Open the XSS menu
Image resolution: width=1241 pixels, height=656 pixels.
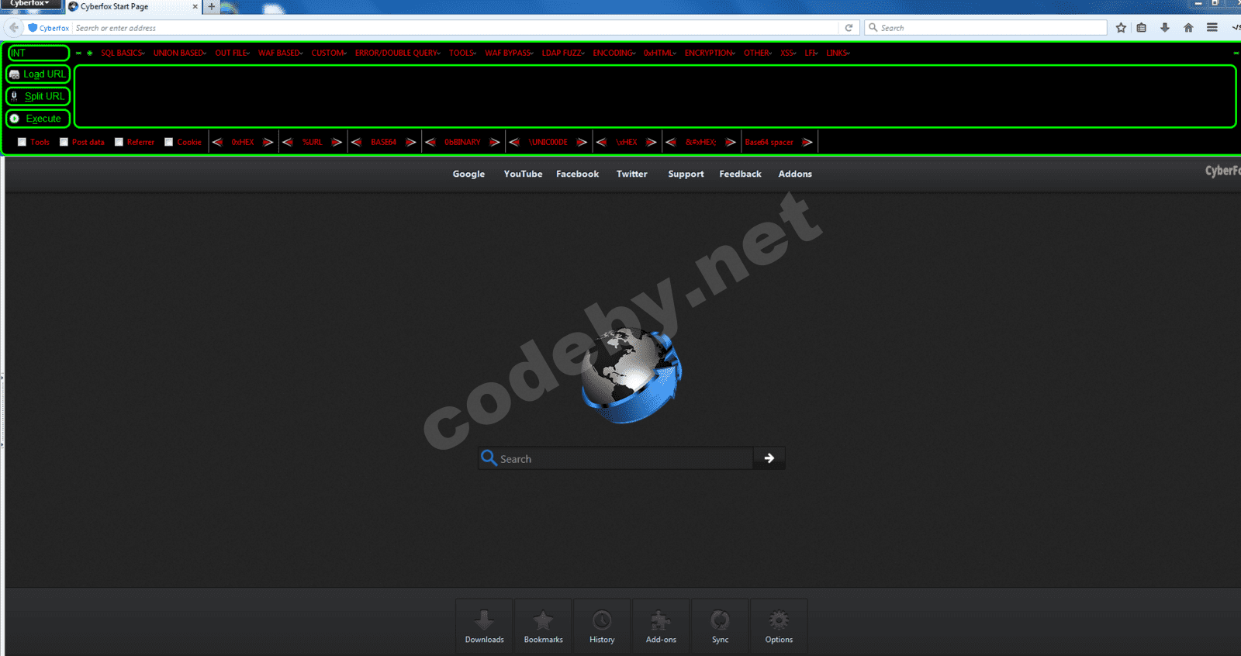(x=789, y=53)
